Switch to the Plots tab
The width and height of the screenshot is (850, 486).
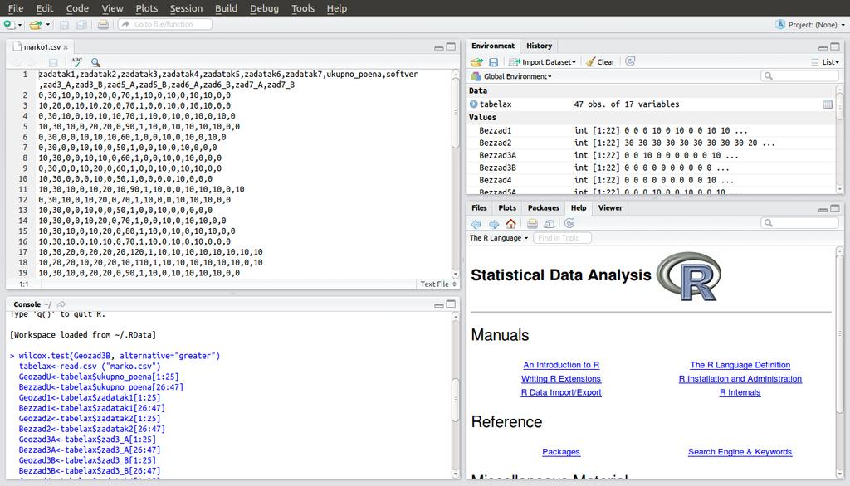[x=507, y=208]
